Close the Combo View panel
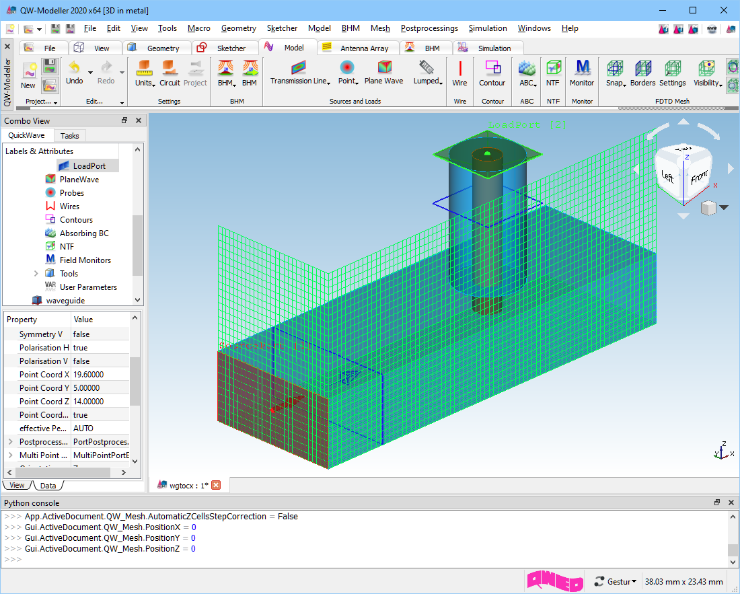This screenshot has height=594, width=740. (x=139, y=120)
